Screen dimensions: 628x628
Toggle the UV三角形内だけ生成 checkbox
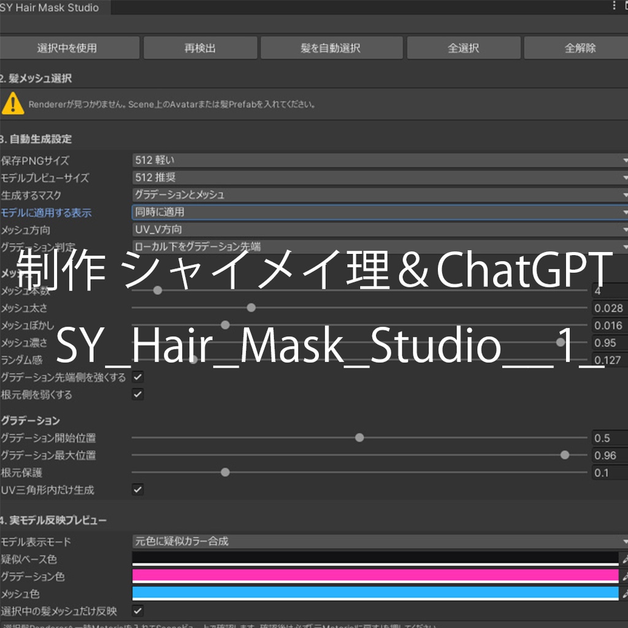[138, 489]
